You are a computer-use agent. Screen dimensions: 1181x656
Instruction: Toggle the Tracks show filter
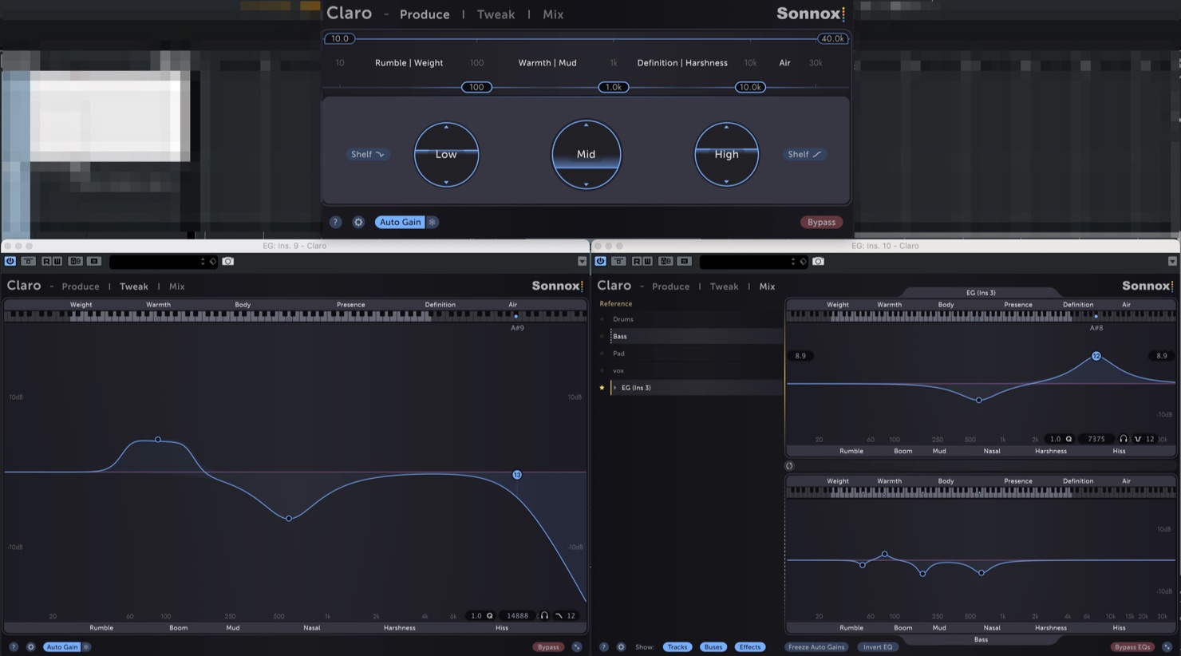677,646
